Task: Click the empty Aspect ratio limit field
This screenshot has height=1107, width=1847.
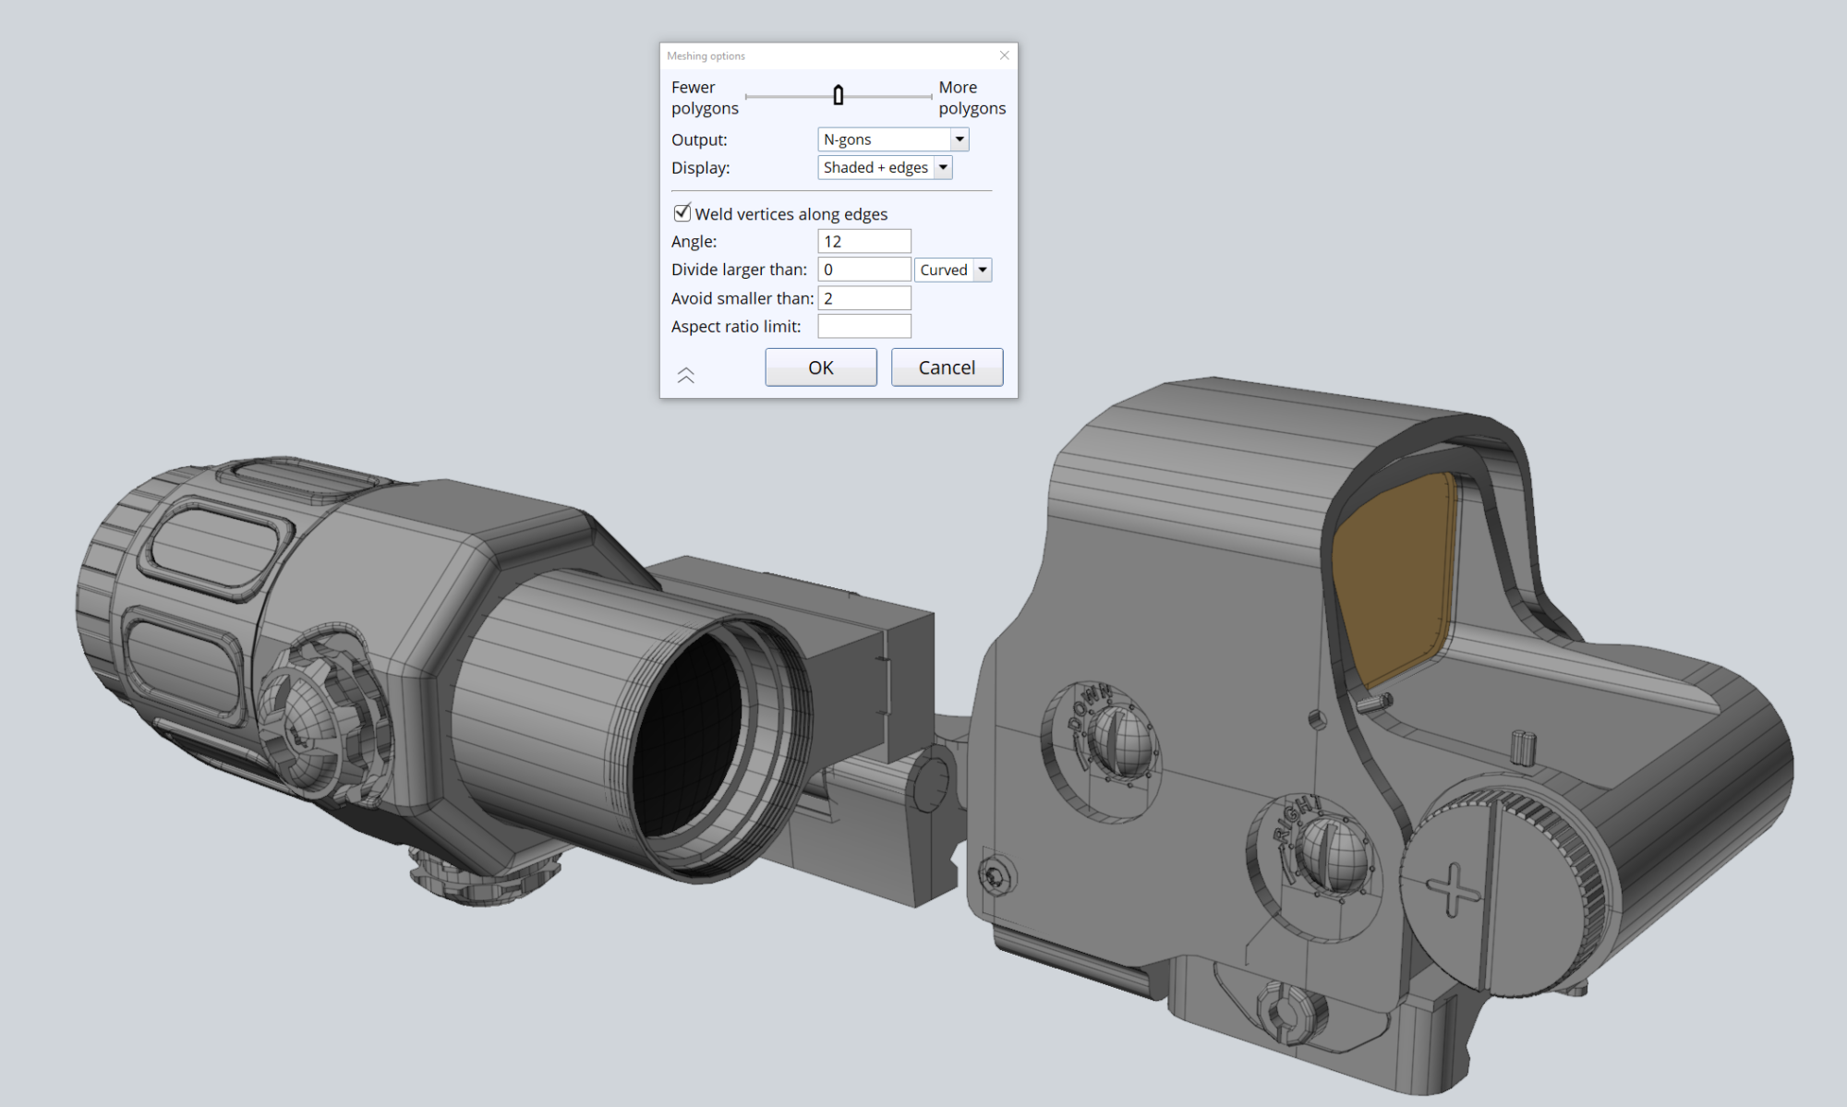Action: (863, 326)
